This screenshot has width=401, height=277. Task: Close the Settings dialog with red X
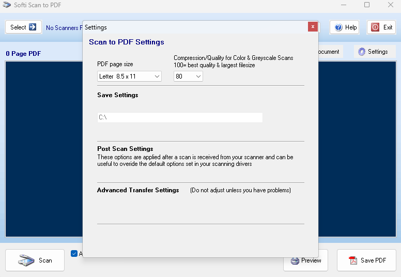[x=313, y=26]
